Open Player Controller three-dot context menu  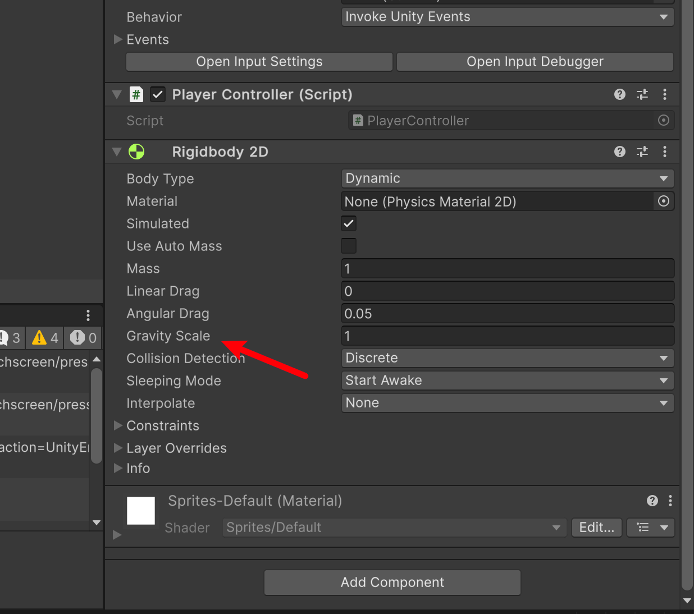(x=665, y=94)
